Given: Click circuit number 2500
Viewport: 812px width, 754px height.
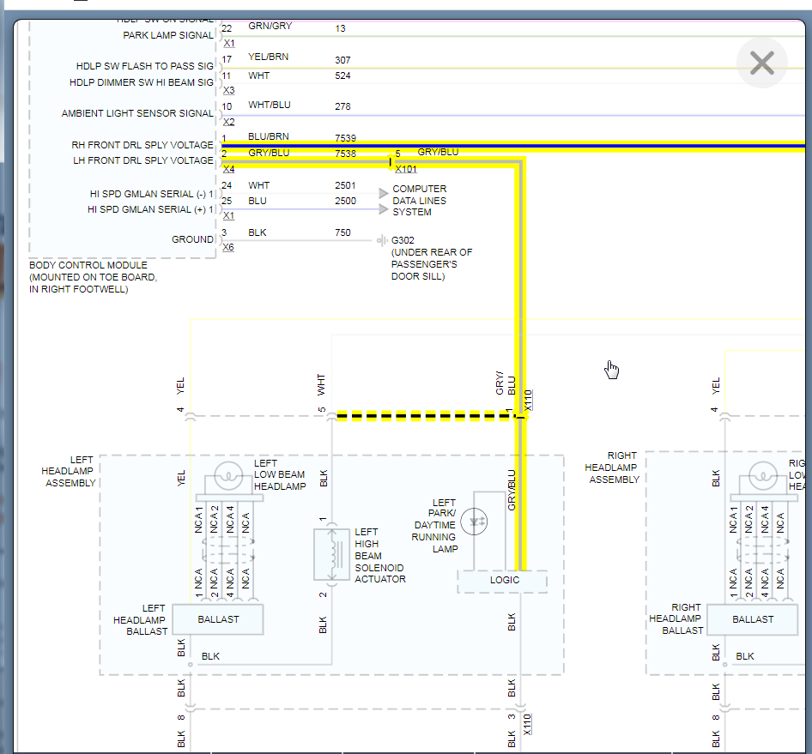Looking at the screenshot, I should coord(345,201).
